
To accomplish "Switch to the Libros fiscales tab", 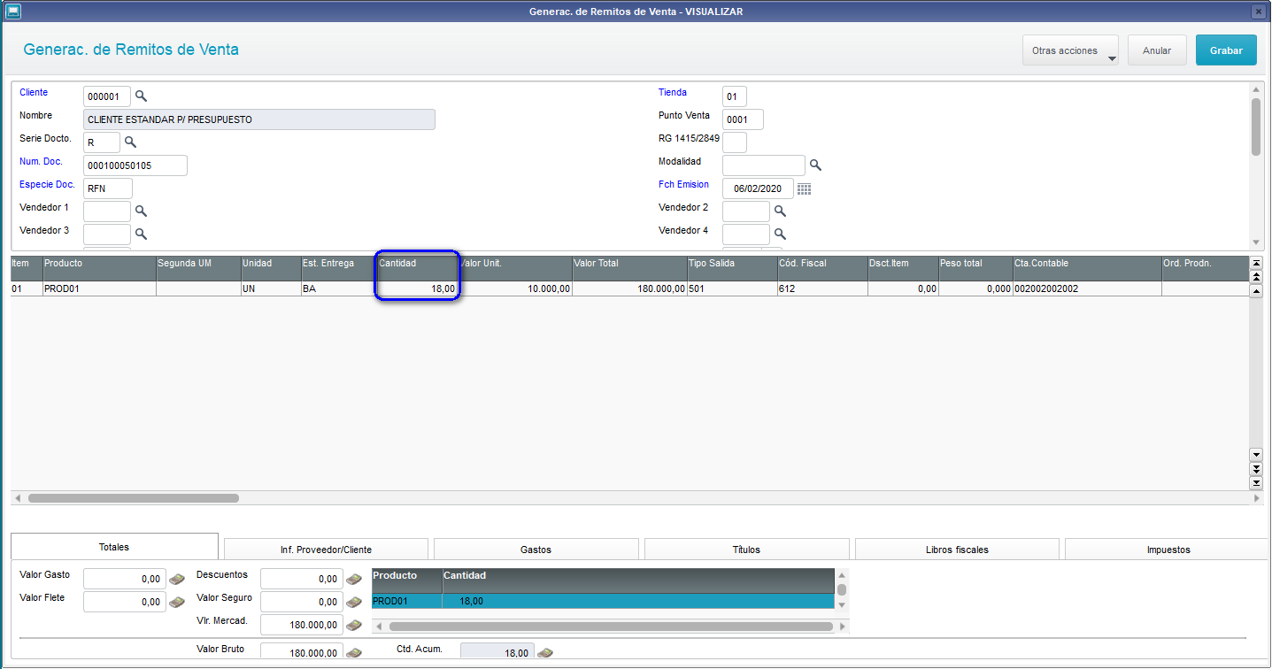I will pos(957,550).
